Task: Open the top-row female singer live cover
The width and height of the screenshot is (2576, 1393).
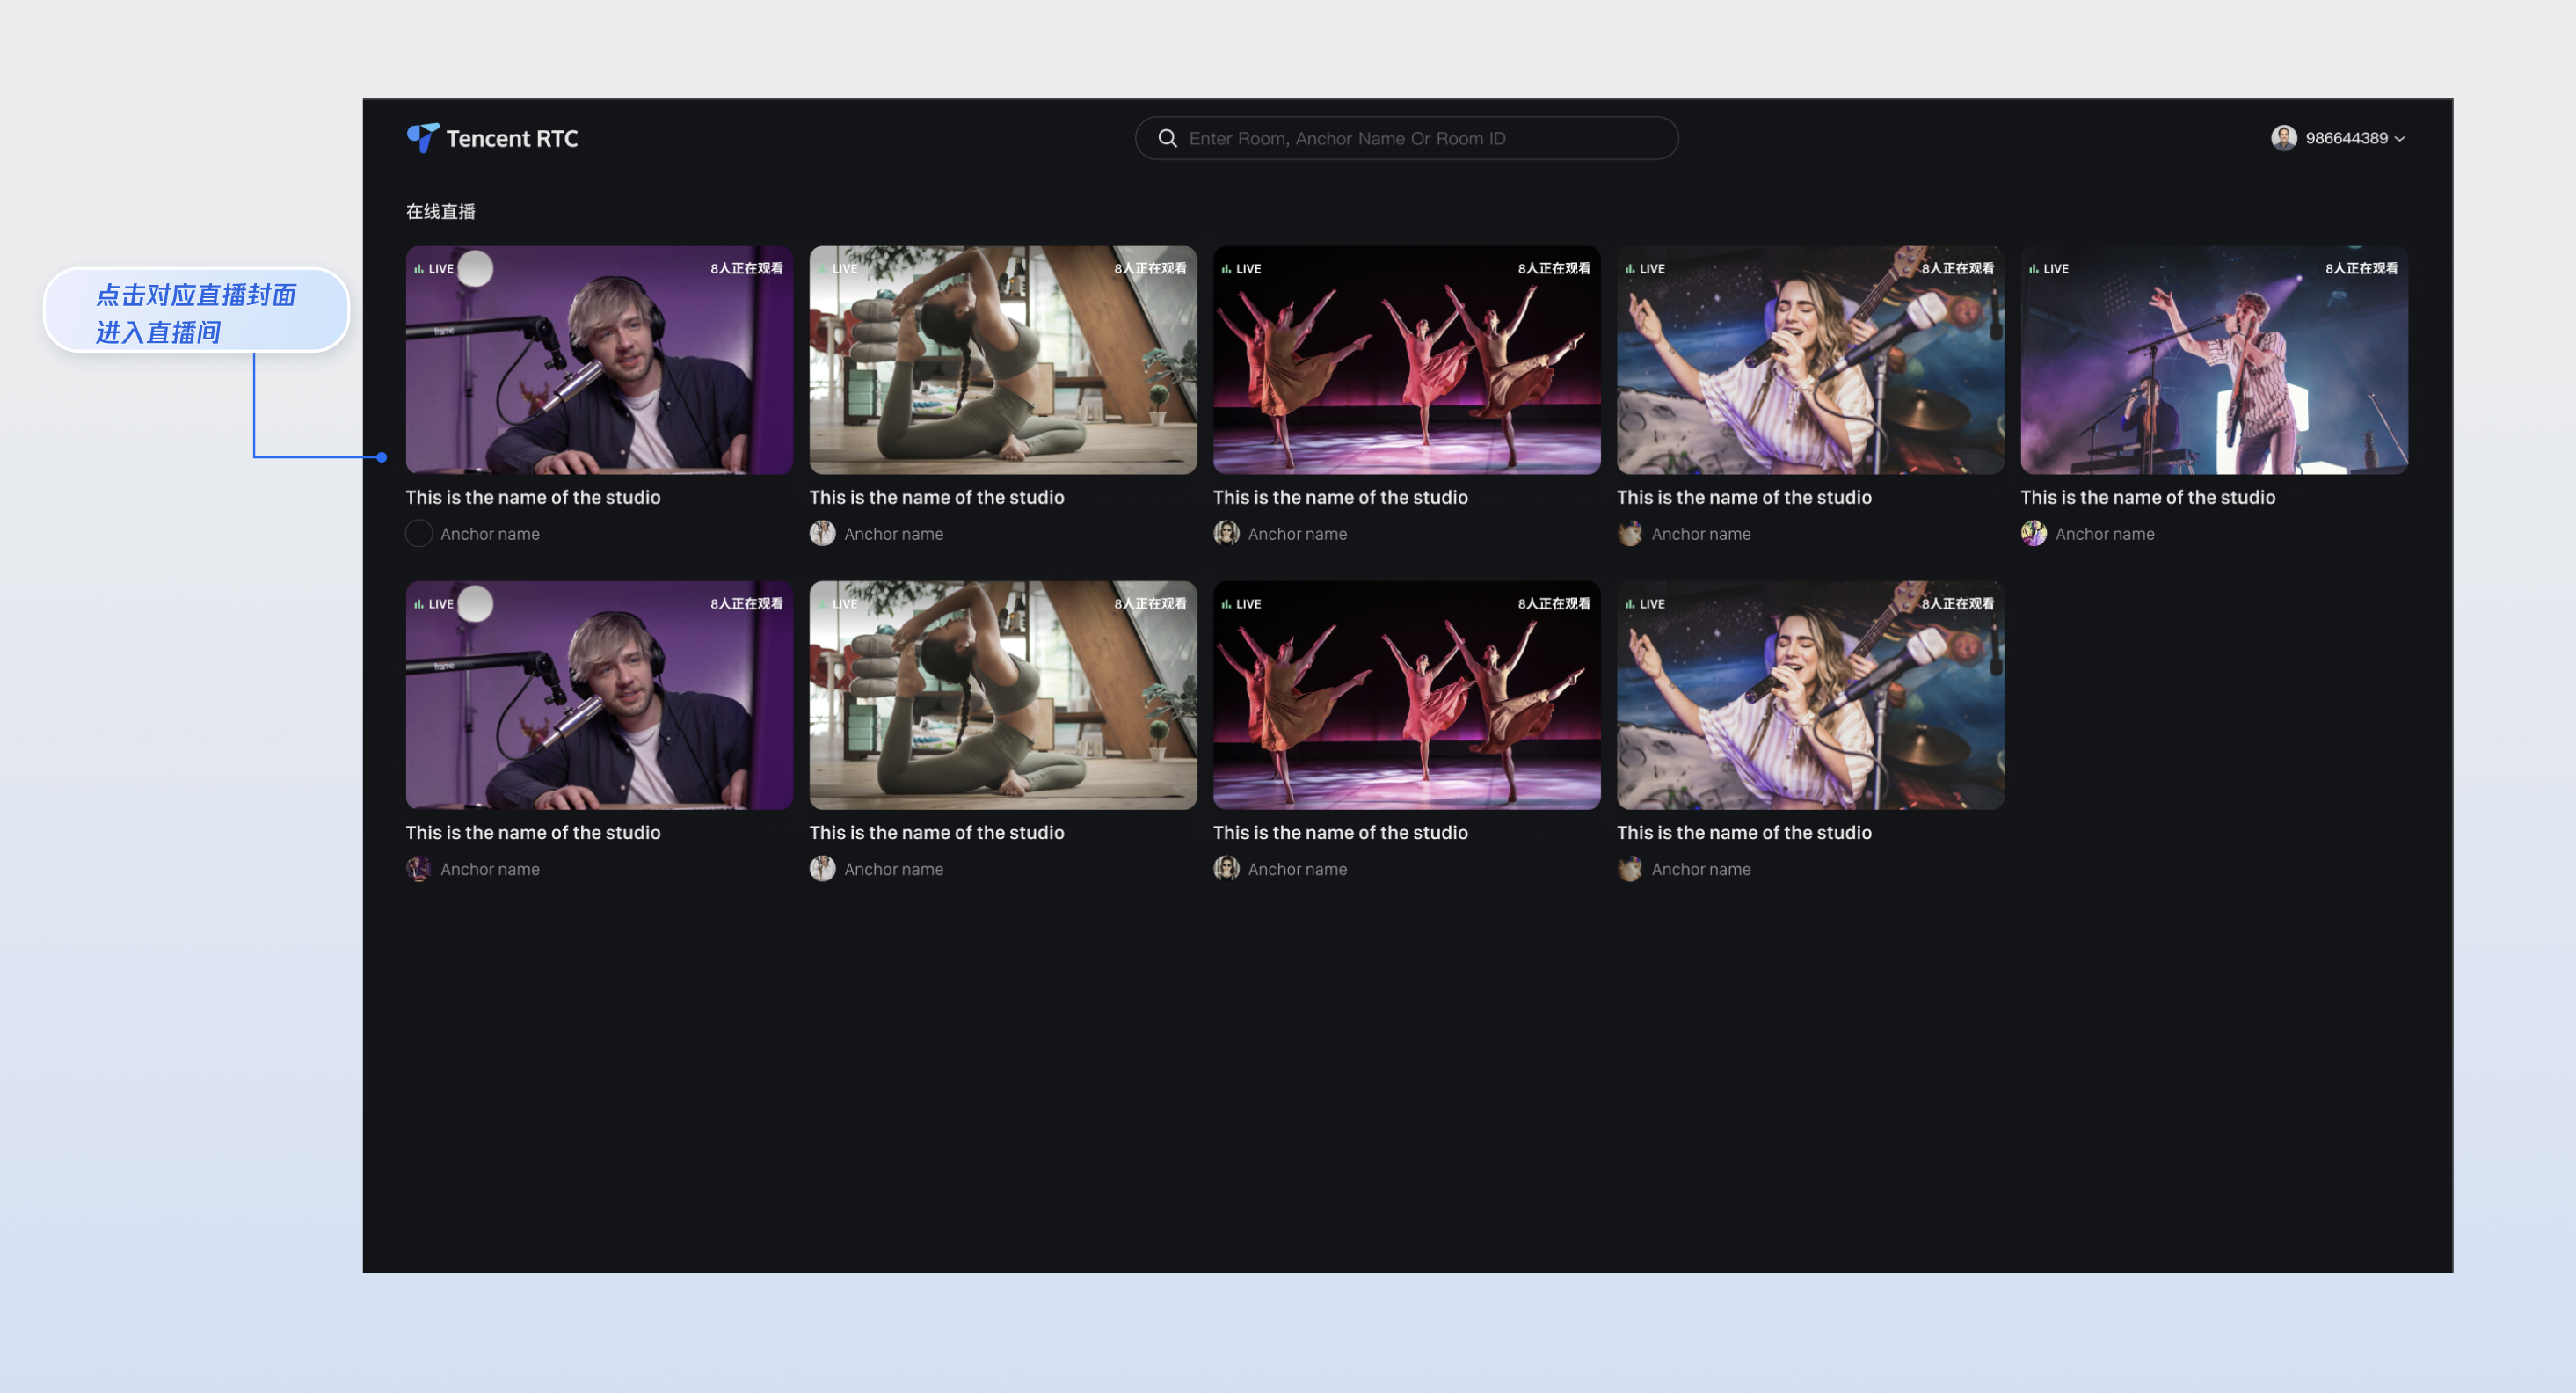Action: click(x=1810, y=360)
